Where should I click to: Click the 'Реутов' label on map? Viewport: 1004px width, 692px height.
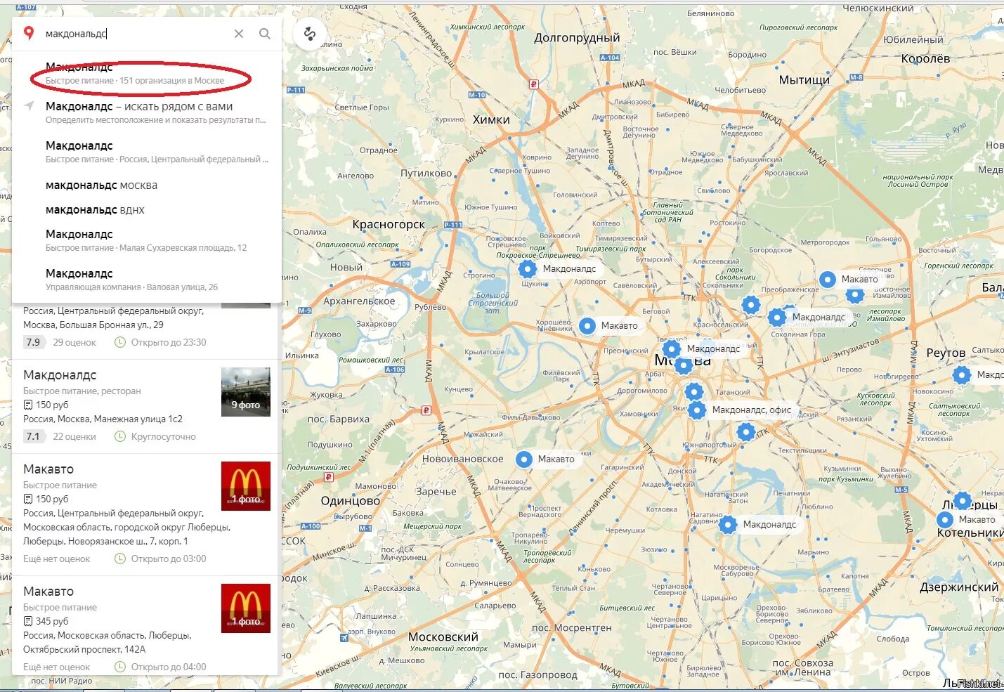[x=946, y=353]
